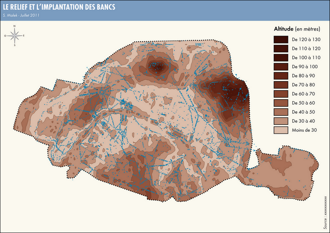Screen dimensions: 330x233
Task: Click the 'De 70 à 80' color swatch
Action: coord(281,85)
